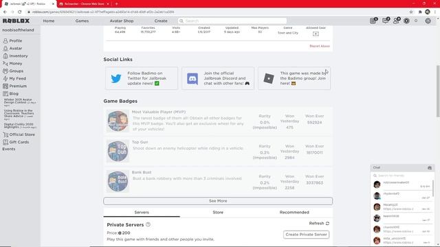This screenshot has width=440, height=247.
Task: Click the noobisoftheland username in the sidebar
Action: click(x=18, y=30)
